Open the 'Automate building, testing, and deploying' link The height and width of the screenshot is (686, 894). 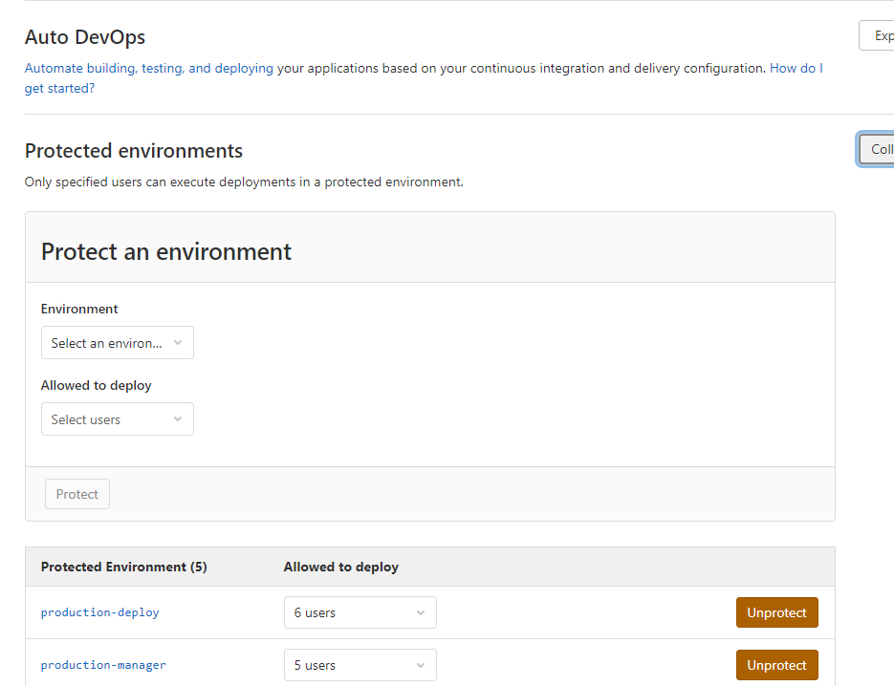tap(149, 69)
